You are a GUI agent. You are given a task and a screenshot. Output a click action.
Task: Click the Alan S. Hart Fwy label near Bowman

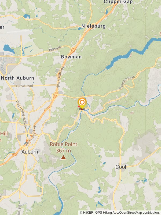coord(60,77)
